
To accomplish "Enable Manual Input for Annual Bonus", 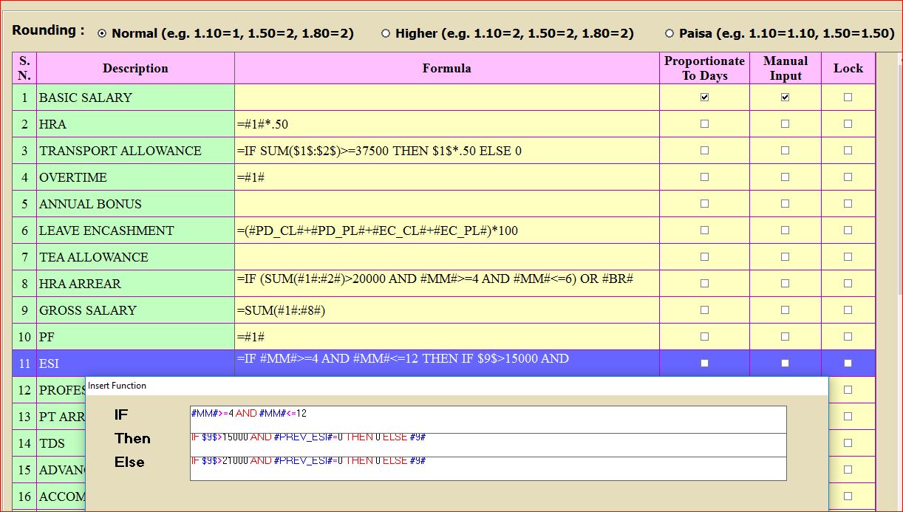I will point(785,204).
